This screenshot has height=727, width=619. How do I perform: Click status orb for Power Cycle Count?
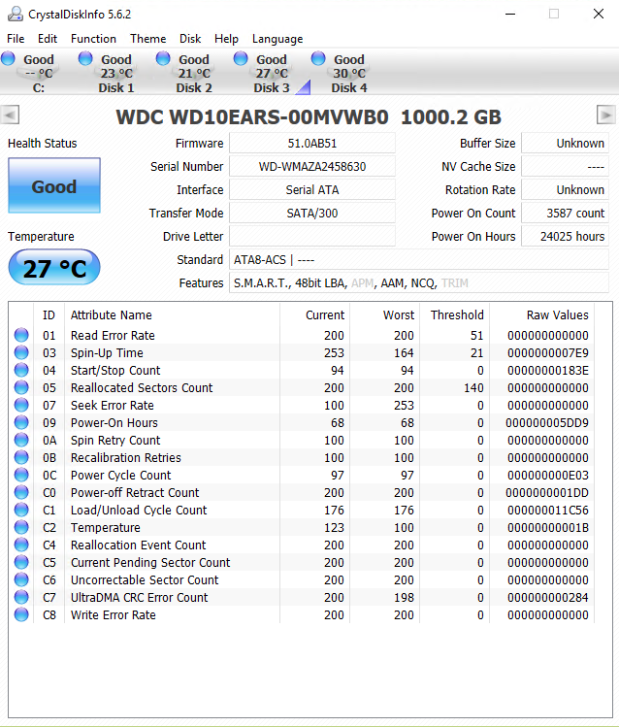click(x=21, y=475)
